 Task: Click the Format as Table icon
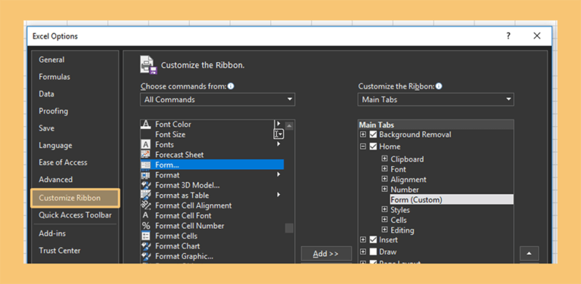tap(146, 195)
